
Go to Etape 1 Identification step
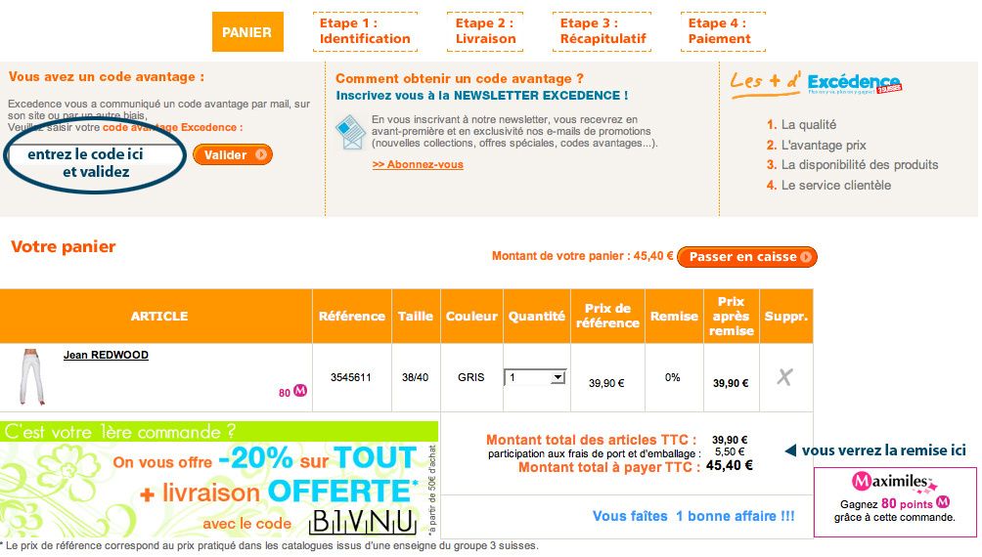pyautogui.click(x=365, y=31)
